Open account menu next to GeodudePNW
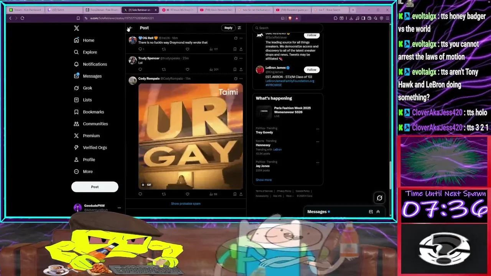The height and width of the screenshot is (276, 491). click(119, 208)
